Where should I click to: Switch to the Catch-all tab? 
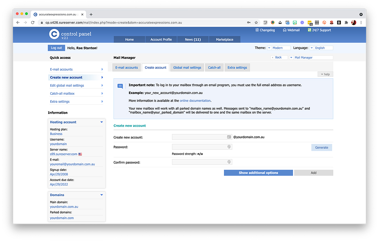214,67
